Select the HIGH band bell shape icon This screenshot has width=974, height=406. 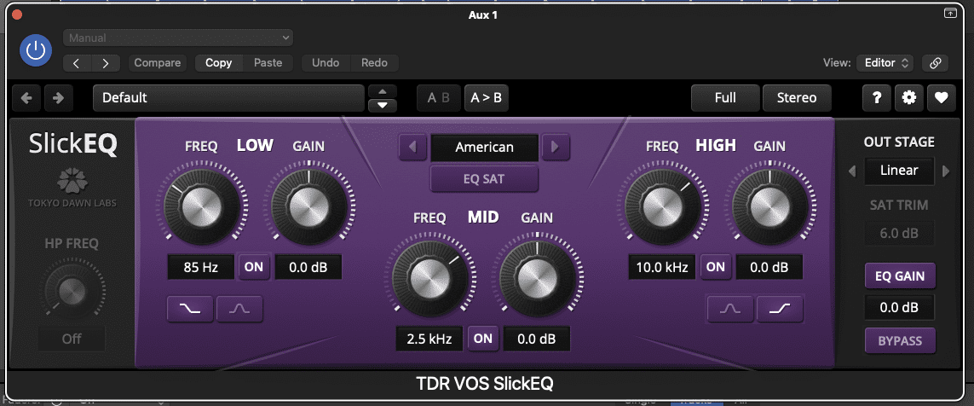pyautogui.click(x=730, y=309)
